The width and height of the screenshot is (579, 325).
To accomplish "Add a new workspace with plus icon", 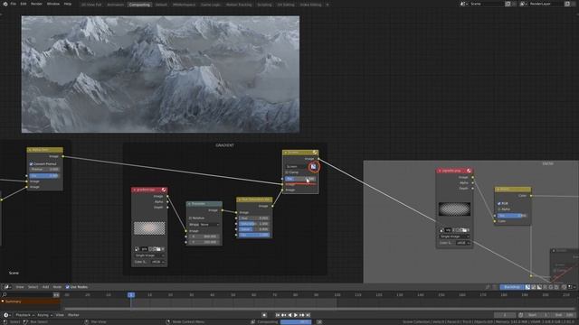I will 327,5.
